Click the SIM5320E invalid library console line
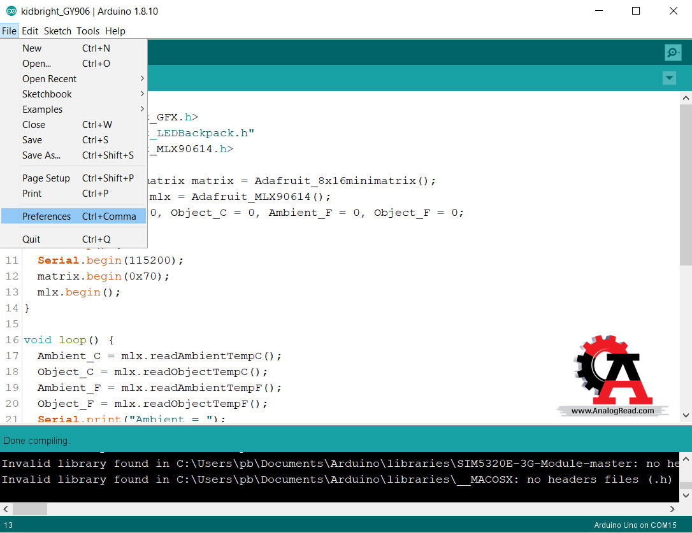This screenshot has height=533, width=692. (340, 464)
